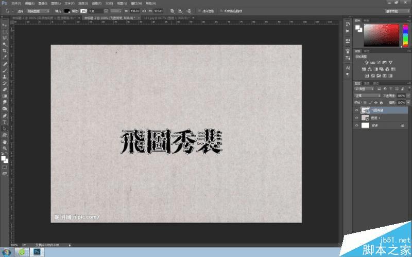
Task: Select the Custom Shape tool
Action: [5, 135]
